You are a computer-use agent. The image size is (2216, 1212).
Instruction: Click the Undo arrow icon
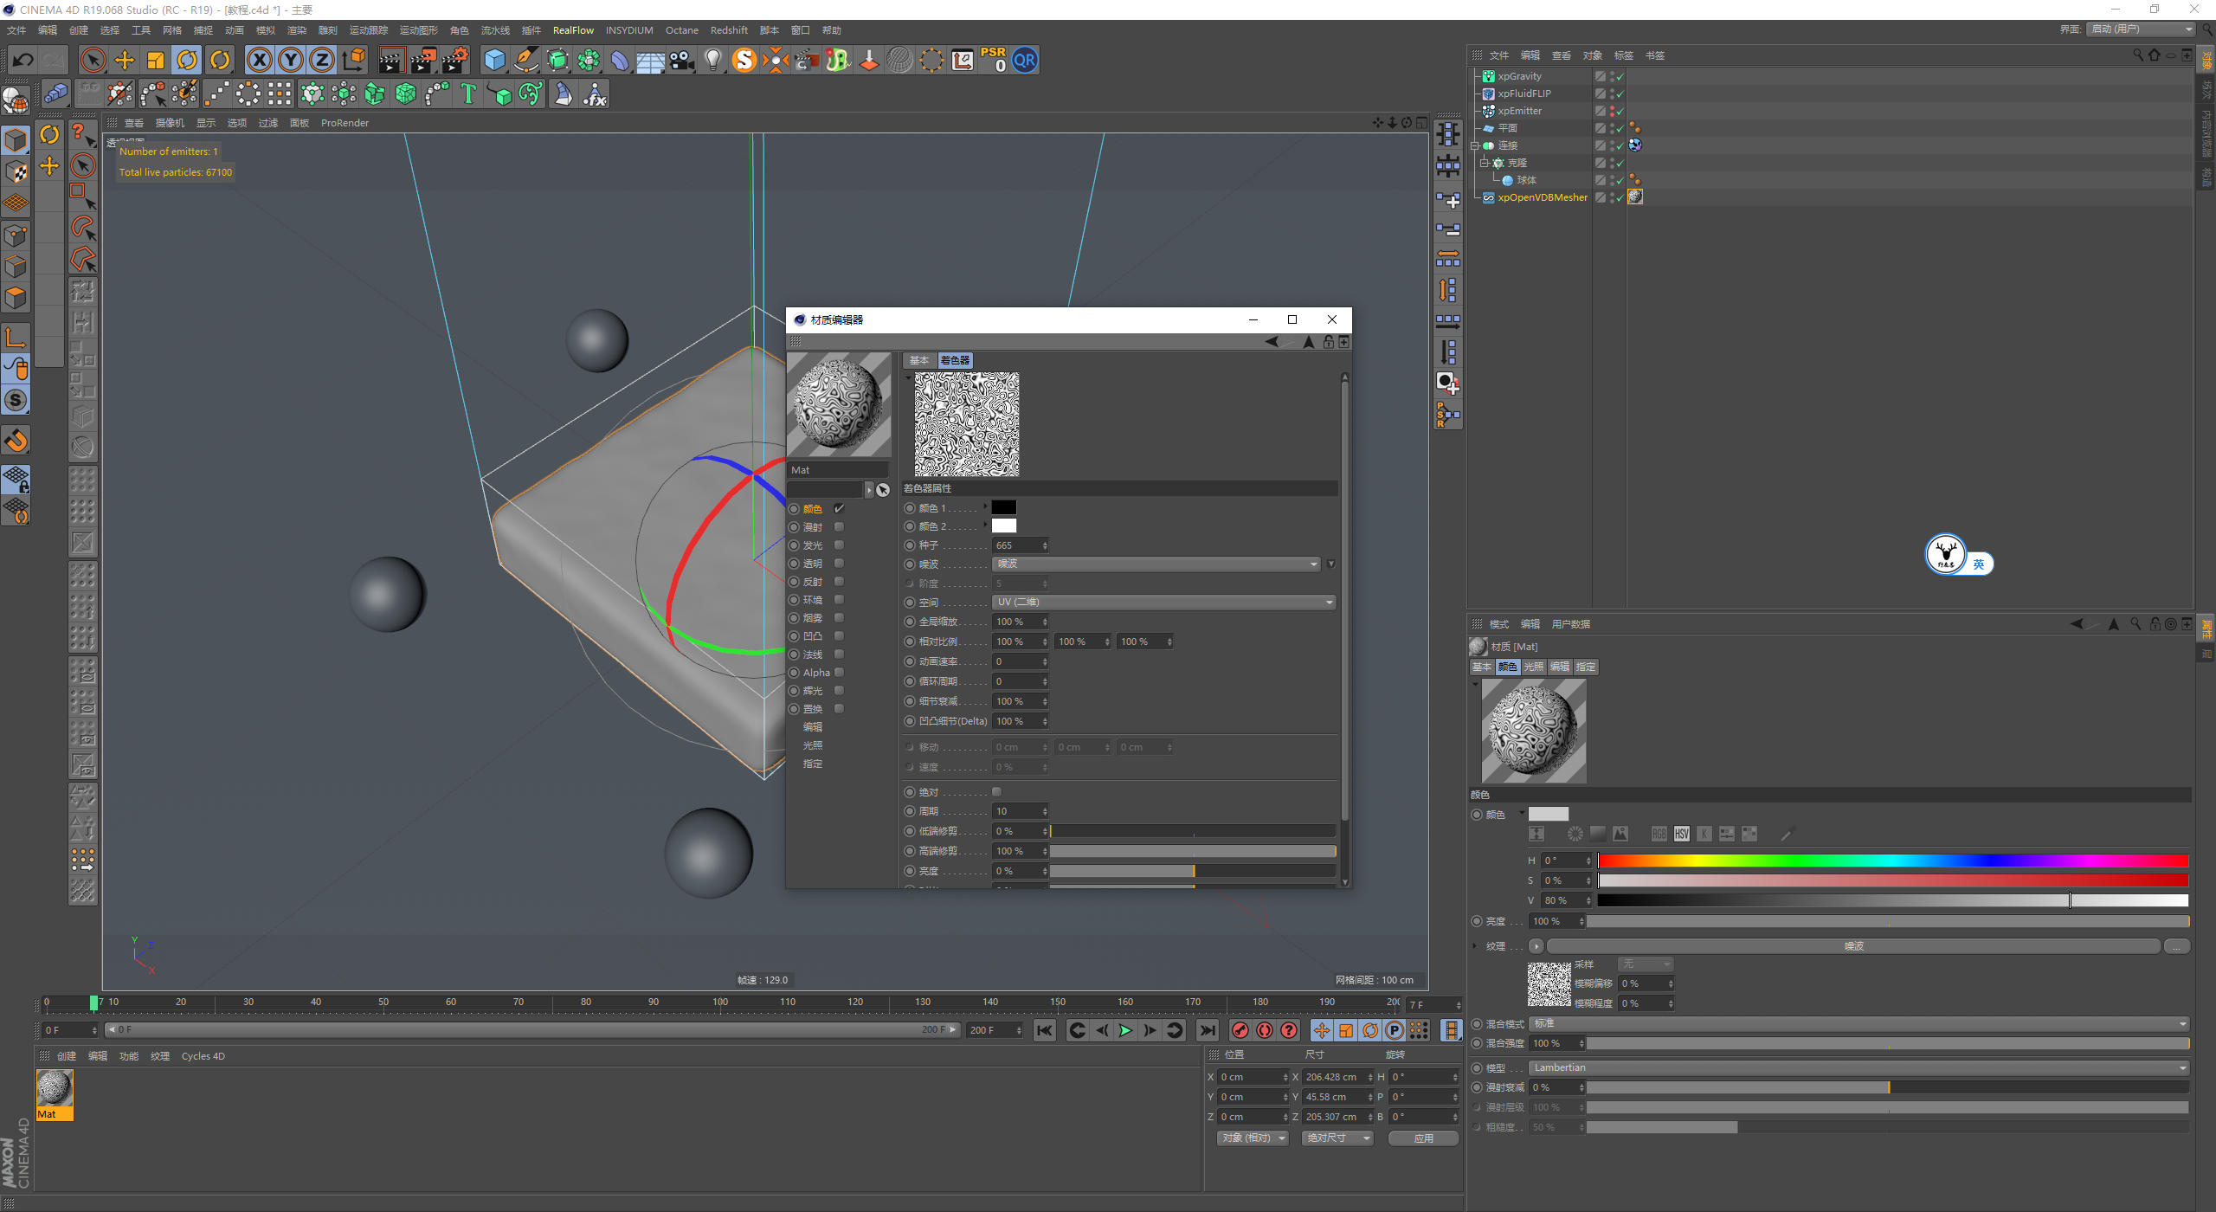tap(23, 60)
